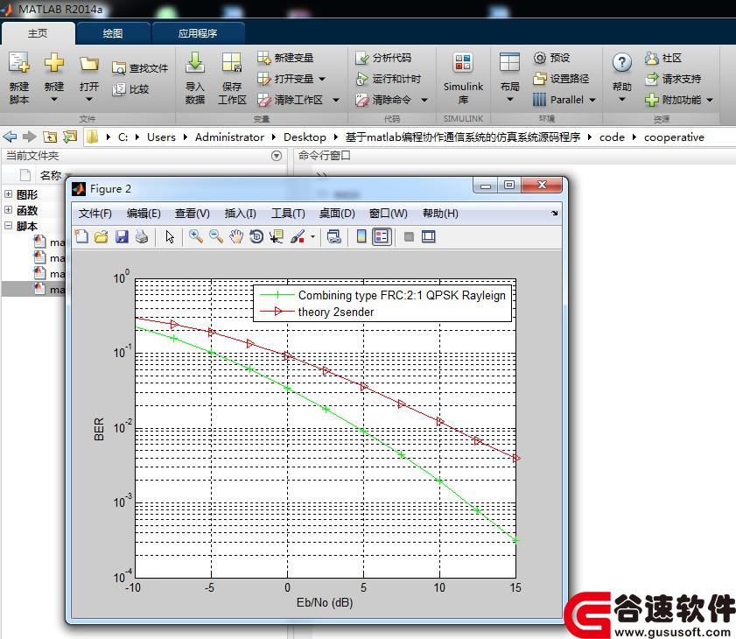This screenshot has height=639, width=736.
Task: Switch to the 主页 (Home) tab
Action: 38,33
